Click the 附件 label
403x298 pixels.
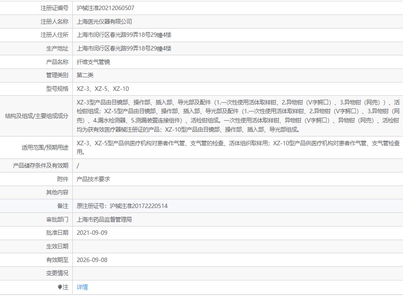coord(63,179)
